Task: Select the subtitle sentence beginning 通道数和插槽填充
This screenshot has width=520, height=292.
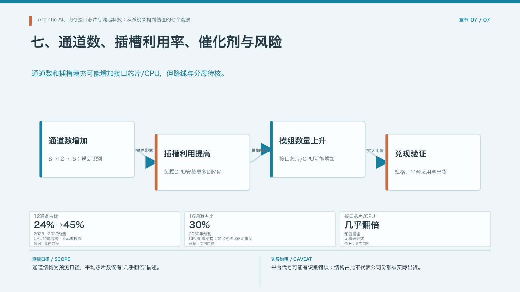Action: [x=129, y=74]
